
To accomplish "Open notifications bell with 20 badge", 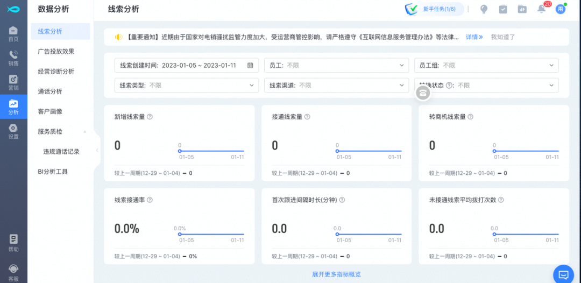I will (x=542, y=9).
